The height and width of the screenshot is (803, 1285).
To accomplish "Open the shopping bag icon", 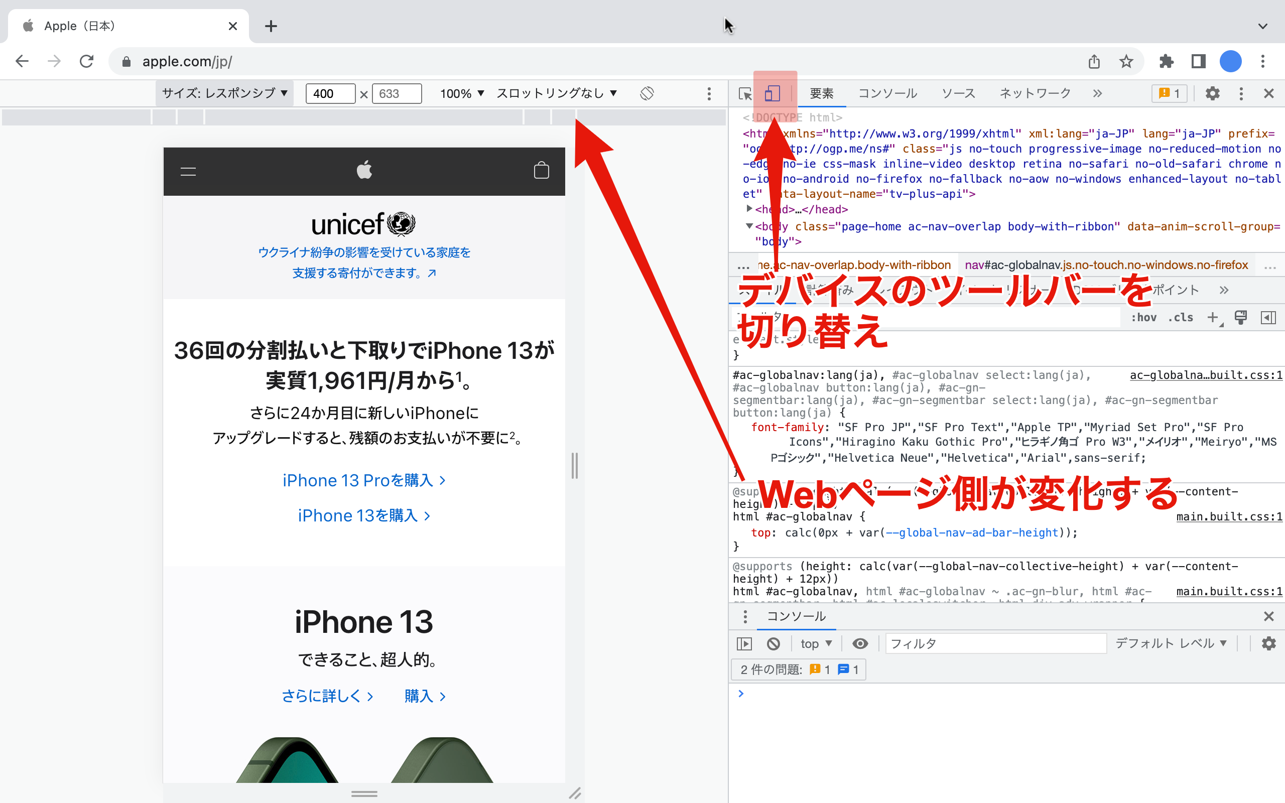I will coord(541,171).
